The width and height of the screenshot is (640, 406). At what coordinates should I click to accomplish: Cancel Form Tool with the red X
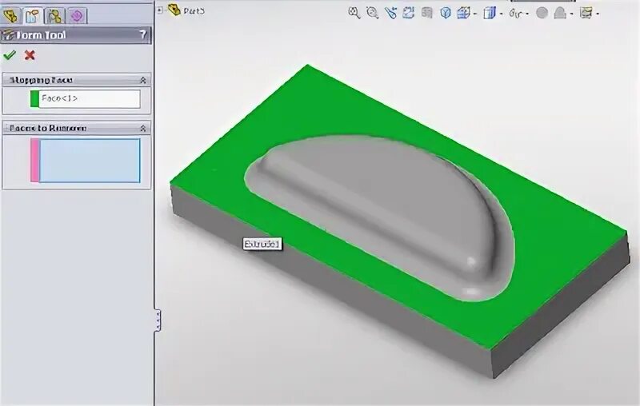point(30,55)
